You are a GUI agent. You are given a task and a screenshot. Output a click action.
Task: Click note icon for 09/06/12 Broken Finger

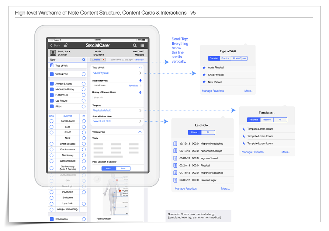[x=175, y=180]
